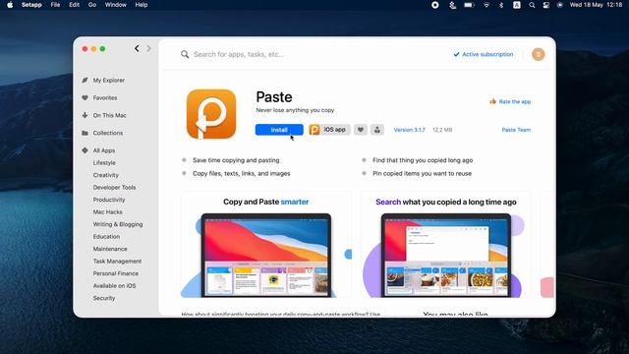Open On This Mac in the sidebar
This screenshot has height=354, width=629.
click(x=109, y=115)
